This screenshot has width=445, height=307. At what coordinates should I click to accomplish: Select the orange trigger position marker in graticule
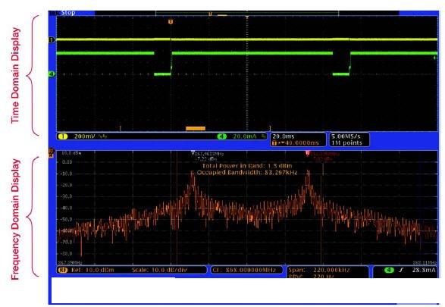click(x=171, y=22)
